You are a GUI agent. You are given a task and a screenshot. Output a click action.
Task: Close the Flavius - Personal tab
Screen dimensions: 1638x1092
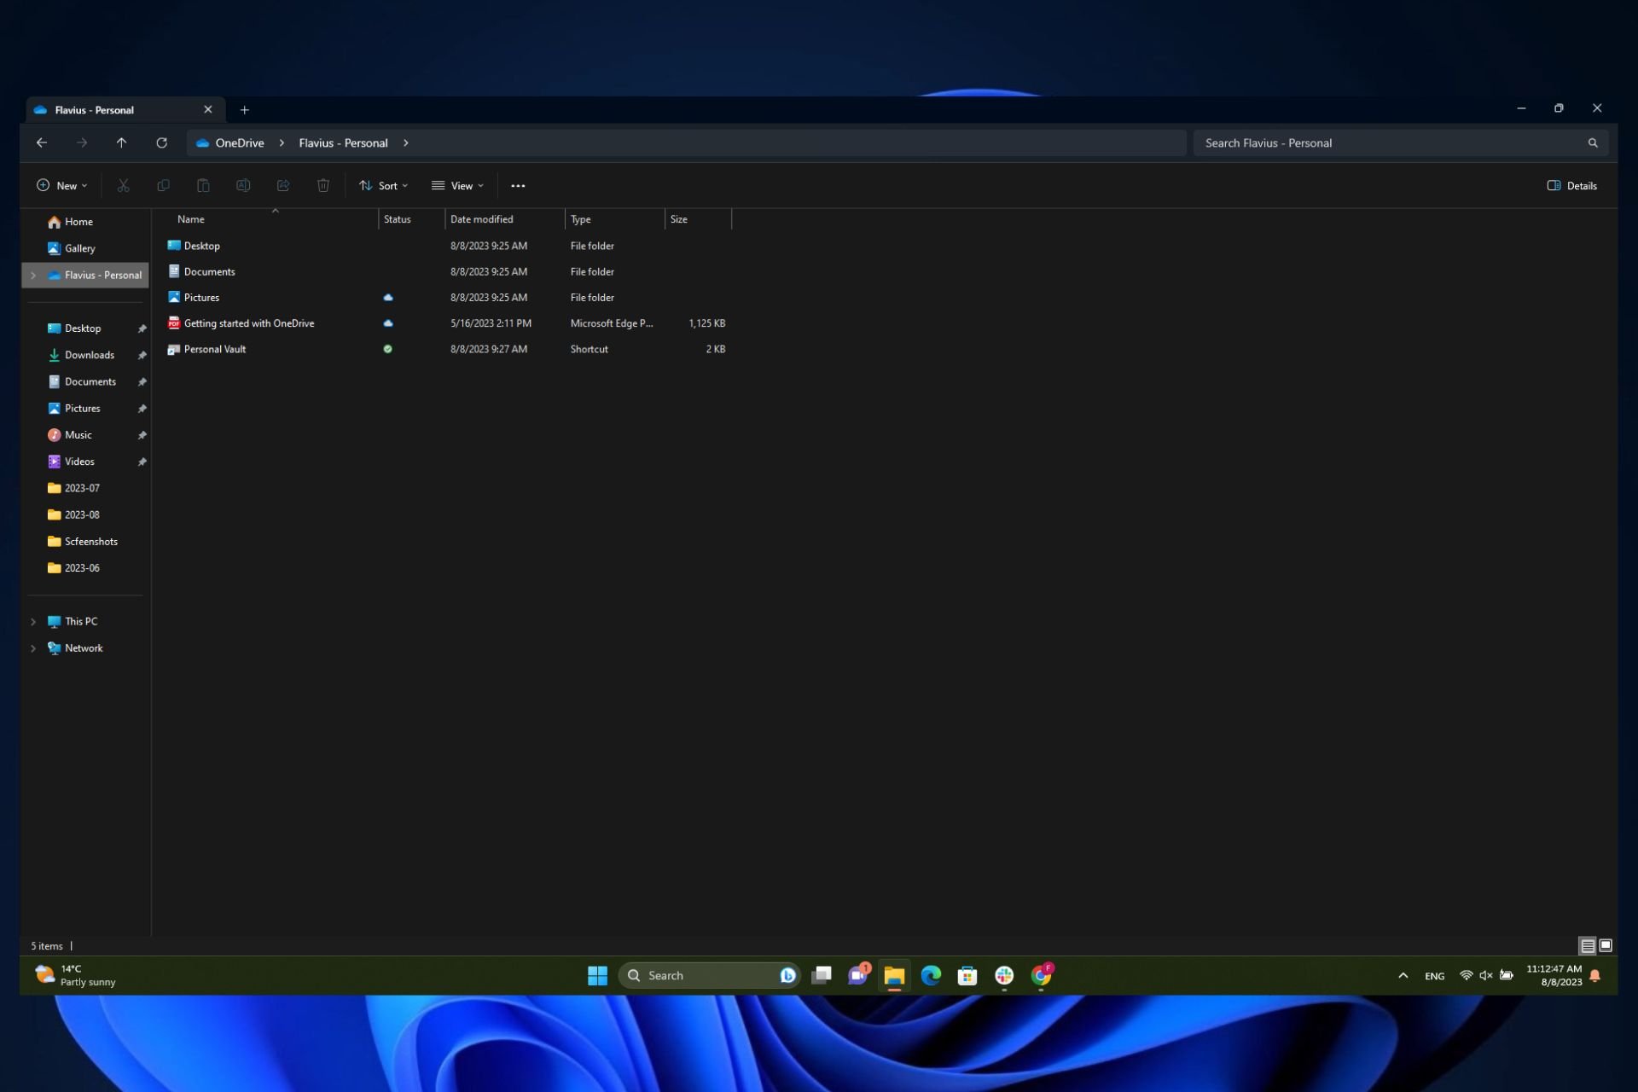pyautogui.click(x=207, y=109)
